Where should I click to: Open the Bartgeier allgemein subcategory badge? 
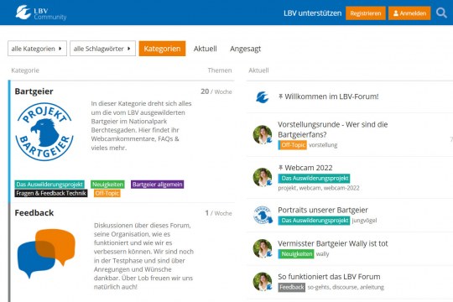[x=158, y=185]
